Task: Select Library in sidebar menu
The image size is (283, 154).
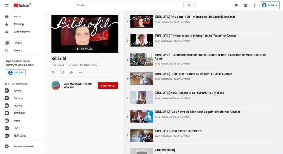Action: click(x=17, y=43)
